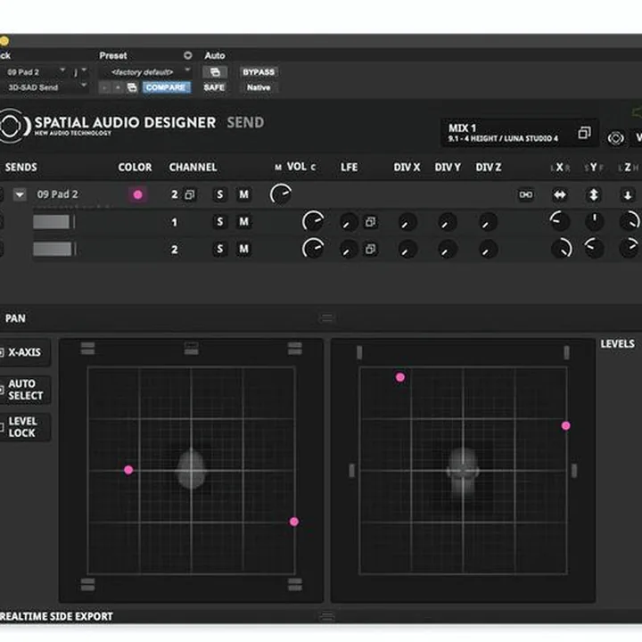Click next preset plus button
642x642 pixels.
tap(118, 87)
